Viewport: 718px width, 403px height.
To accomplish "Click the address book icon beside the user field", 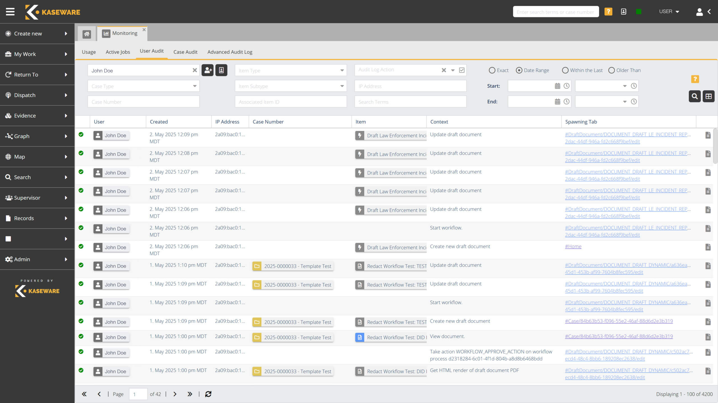I will coord(221,70).
